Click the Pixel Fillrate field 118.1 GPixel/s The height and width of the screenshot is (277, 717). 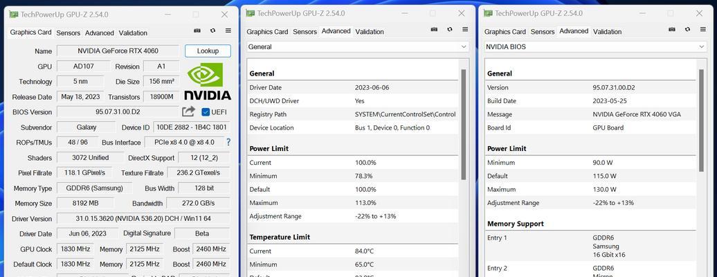(85, 172)
